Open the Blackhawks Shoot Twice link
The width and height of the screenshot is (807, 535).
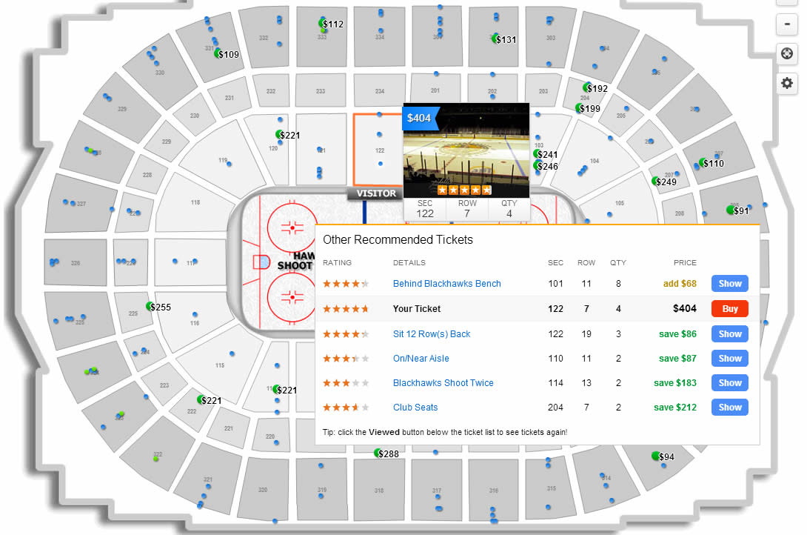[443, 382]
